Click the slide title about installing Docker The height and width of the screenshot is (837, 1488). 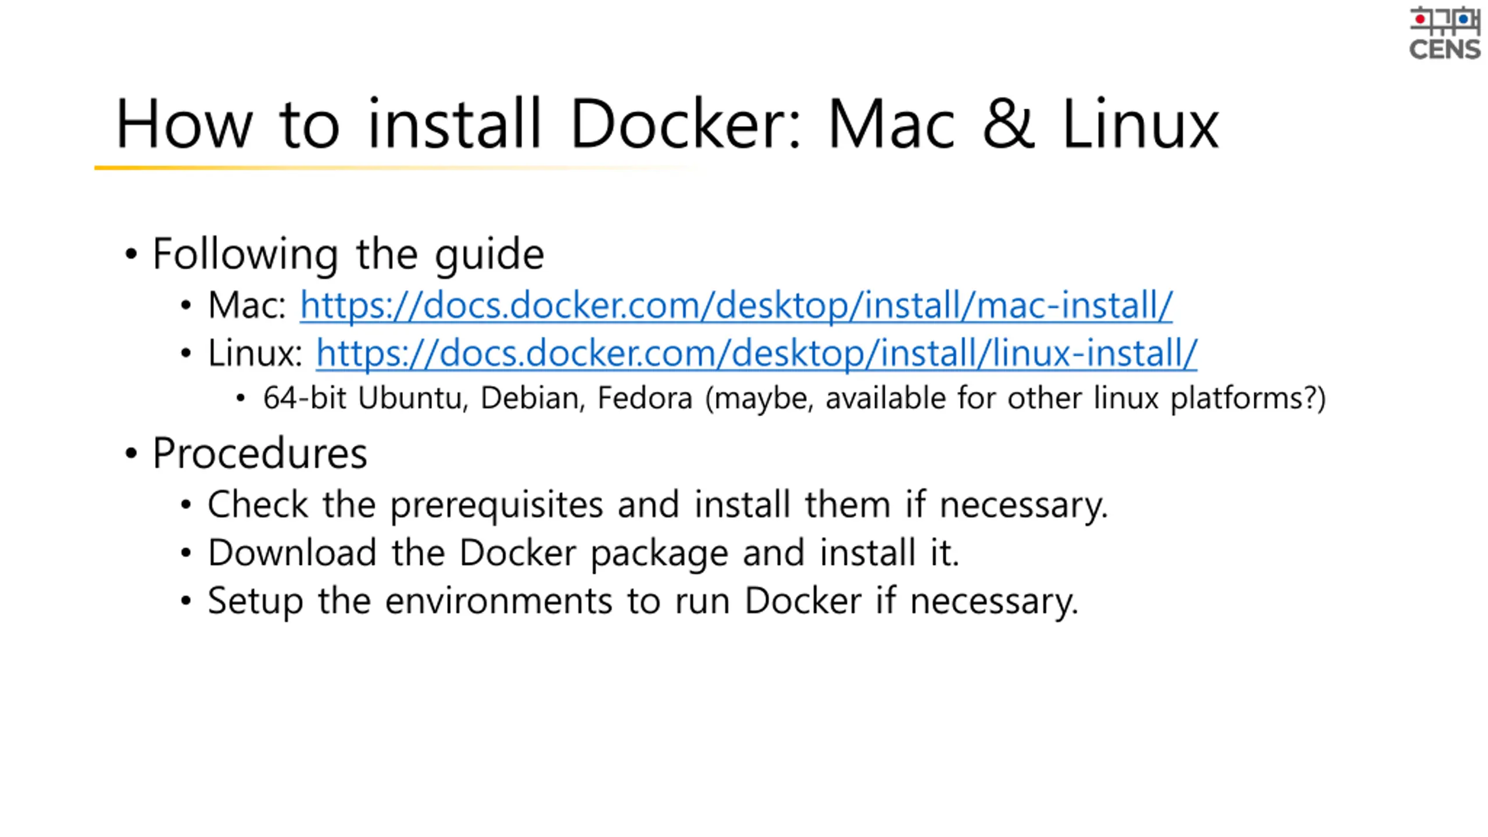click(667, 123)
